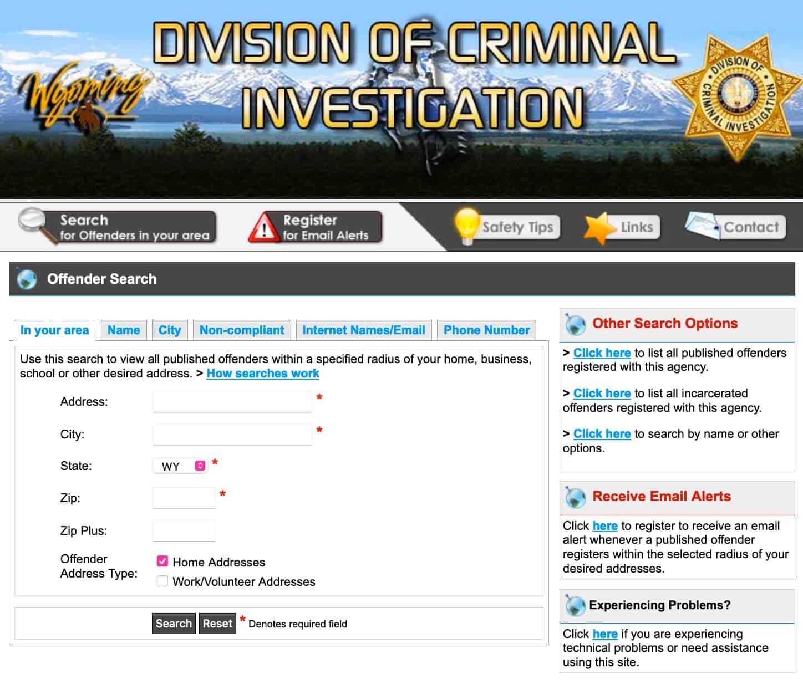Open the State dropdown showing WY

180,466
